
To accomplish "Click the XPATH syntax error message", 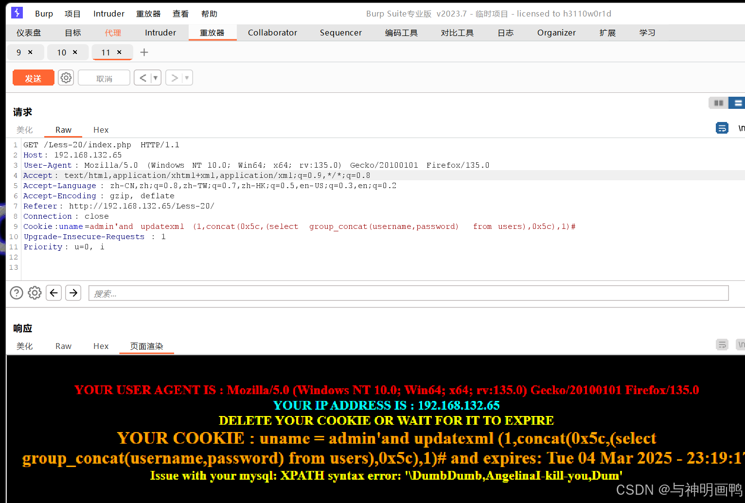I will [386, 475].
